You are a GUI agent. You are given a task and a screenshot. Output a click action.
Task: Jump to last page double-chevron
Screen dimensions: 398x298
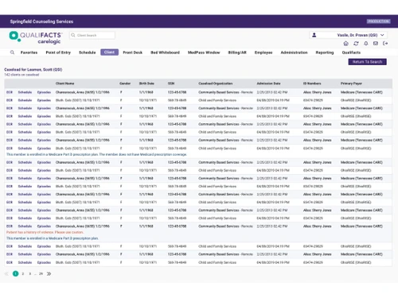[x=49, y=273]
